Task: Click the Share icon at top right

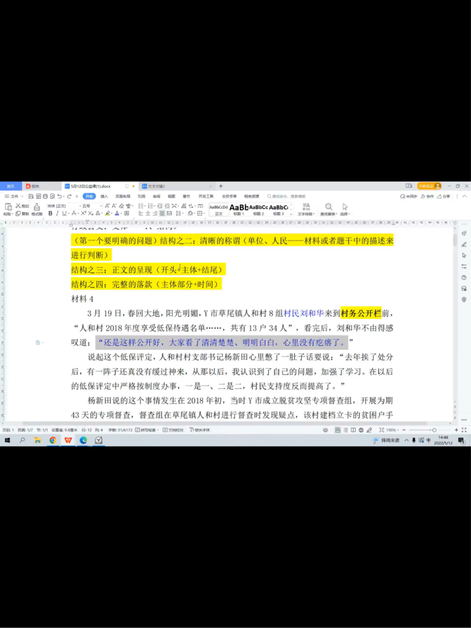Action: [444, 196]
